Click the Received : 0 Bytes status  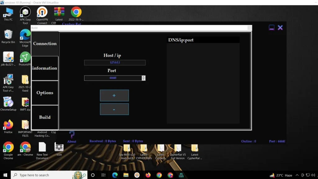tap(102, 141)
